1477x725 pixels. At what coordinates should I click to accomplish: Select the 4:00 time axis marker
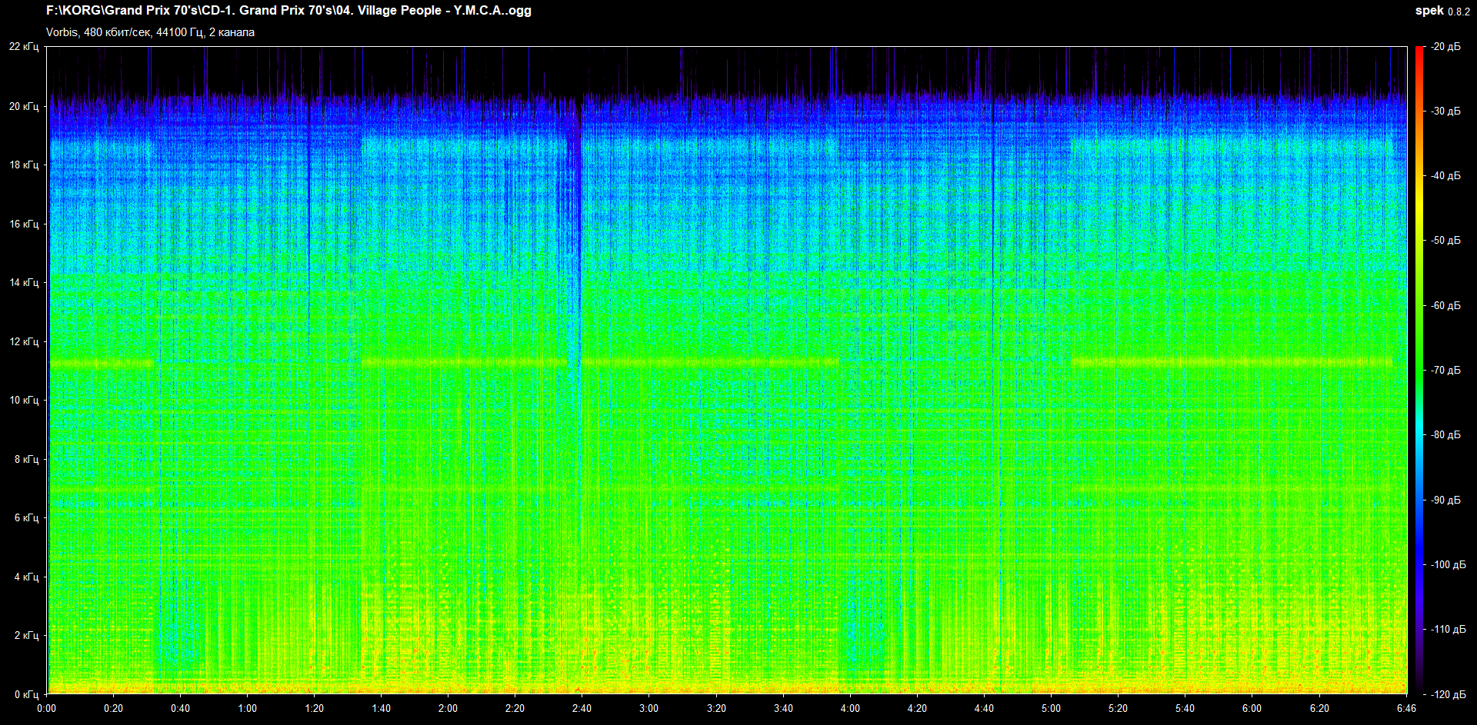[849, 708]
